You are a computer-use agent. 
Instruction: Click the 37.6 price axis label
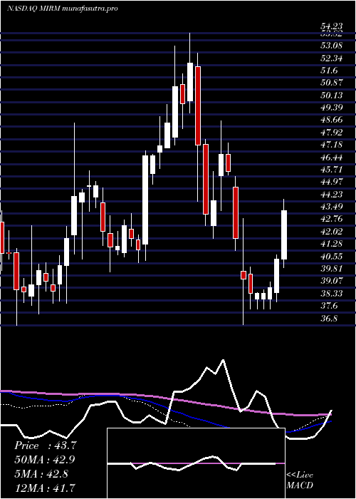tap(329, 306)
